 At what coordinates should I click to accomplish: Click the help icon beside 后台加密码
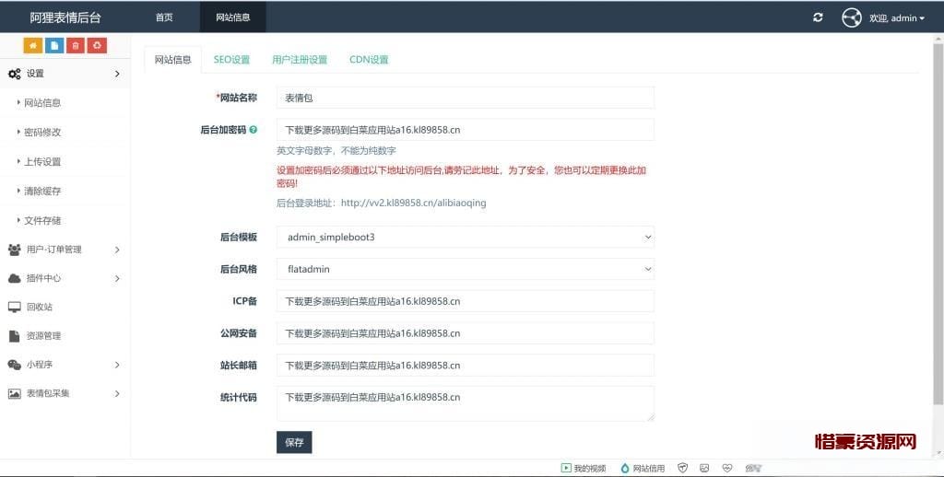tap(254, 129)
